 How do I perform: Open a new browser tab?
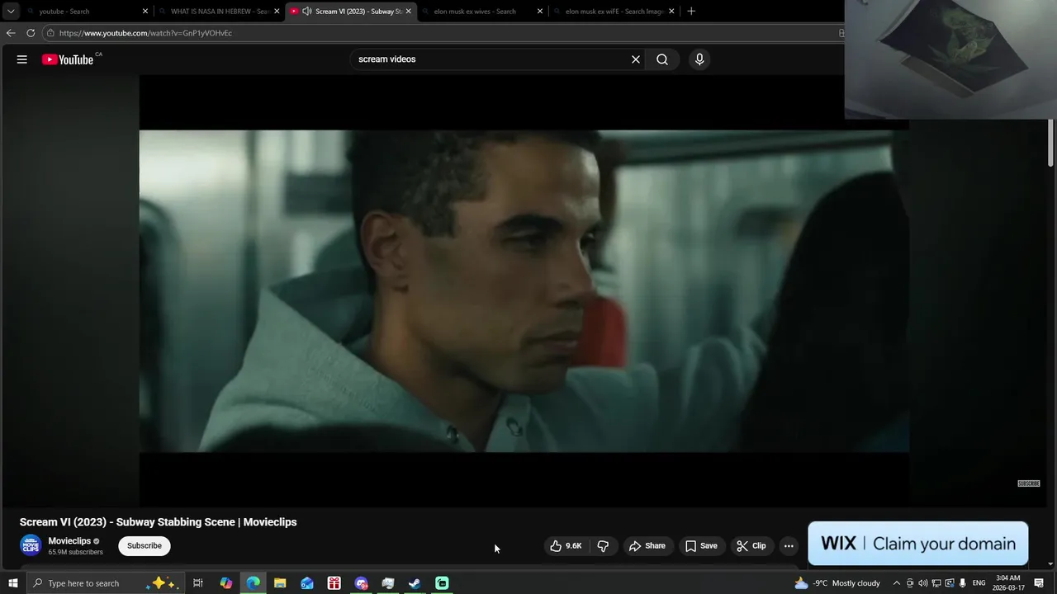pyautogui.click(x=691, y=12)
